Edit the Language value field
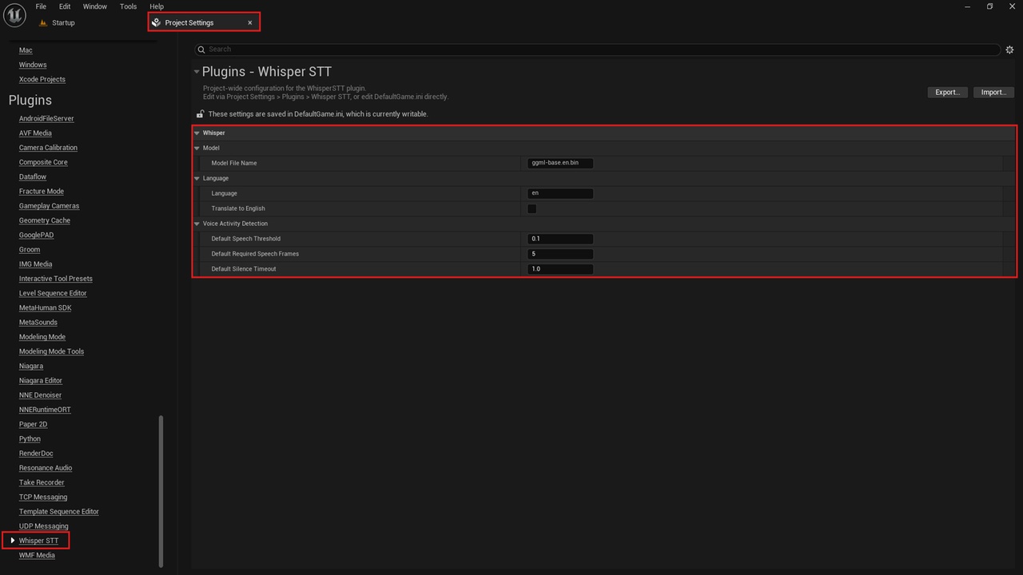 (x=560, y=193)
